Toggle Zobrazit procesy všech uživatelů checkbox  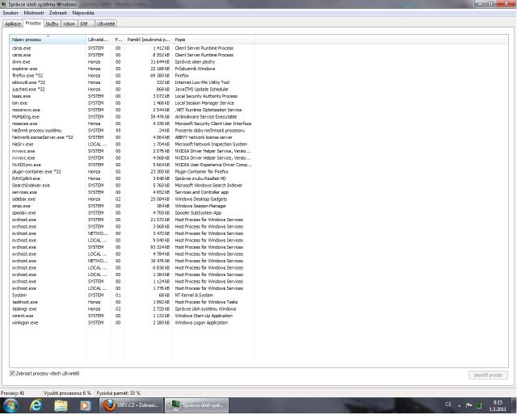click(x=12, y=374)
